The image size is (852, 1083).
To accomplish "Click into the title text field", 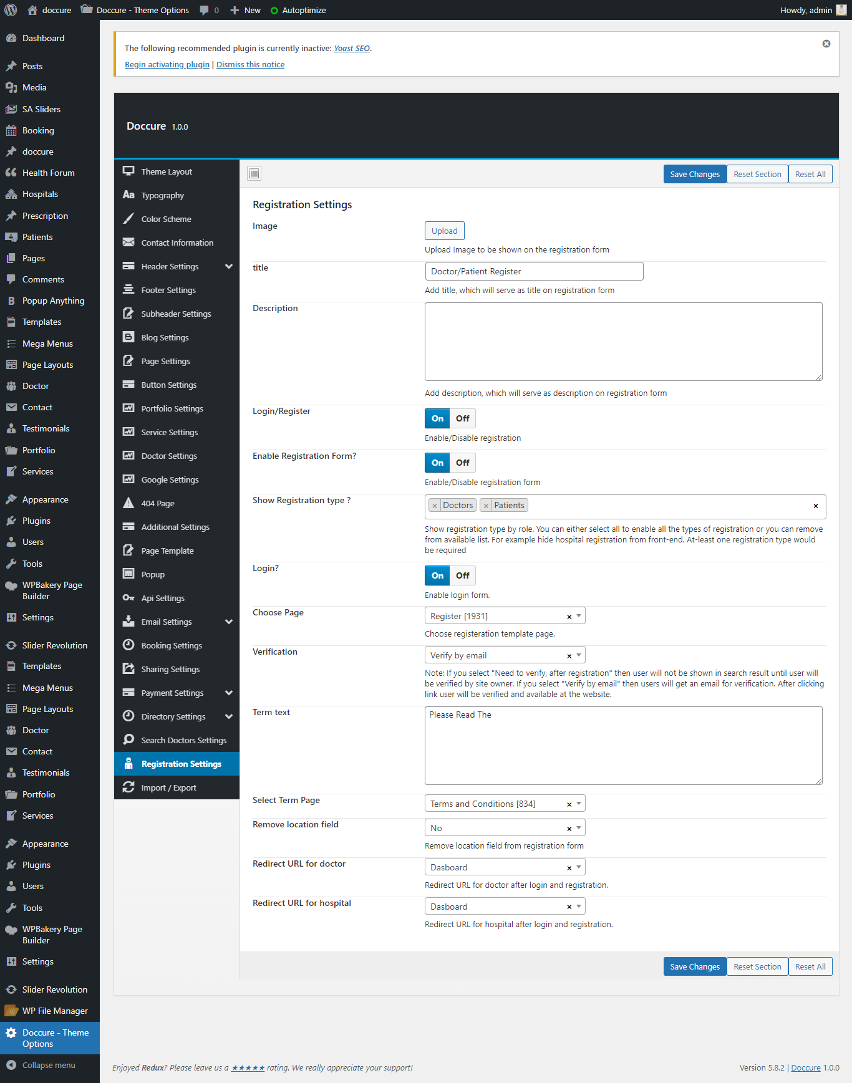I will (x=533, y=271).
